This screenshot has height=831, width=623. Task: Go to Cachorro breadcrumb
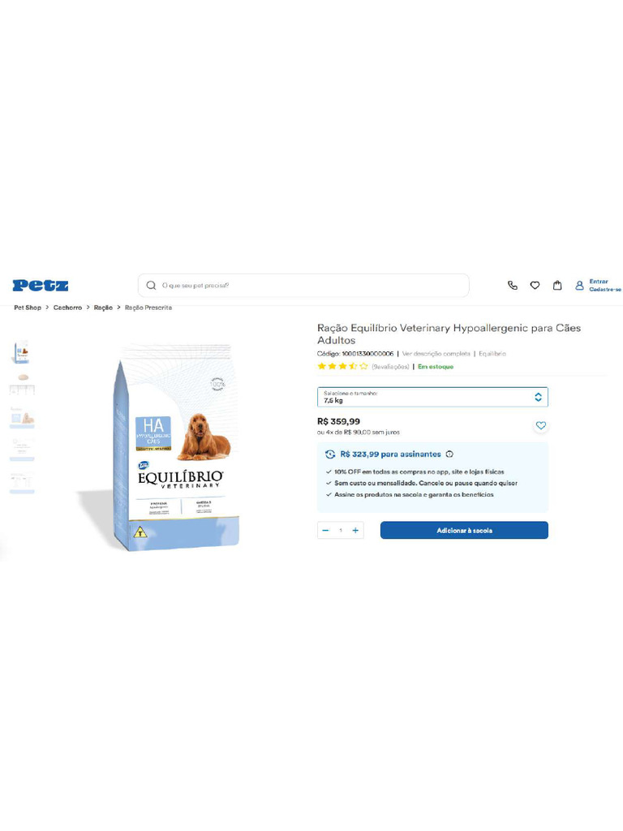click(68, 308)
